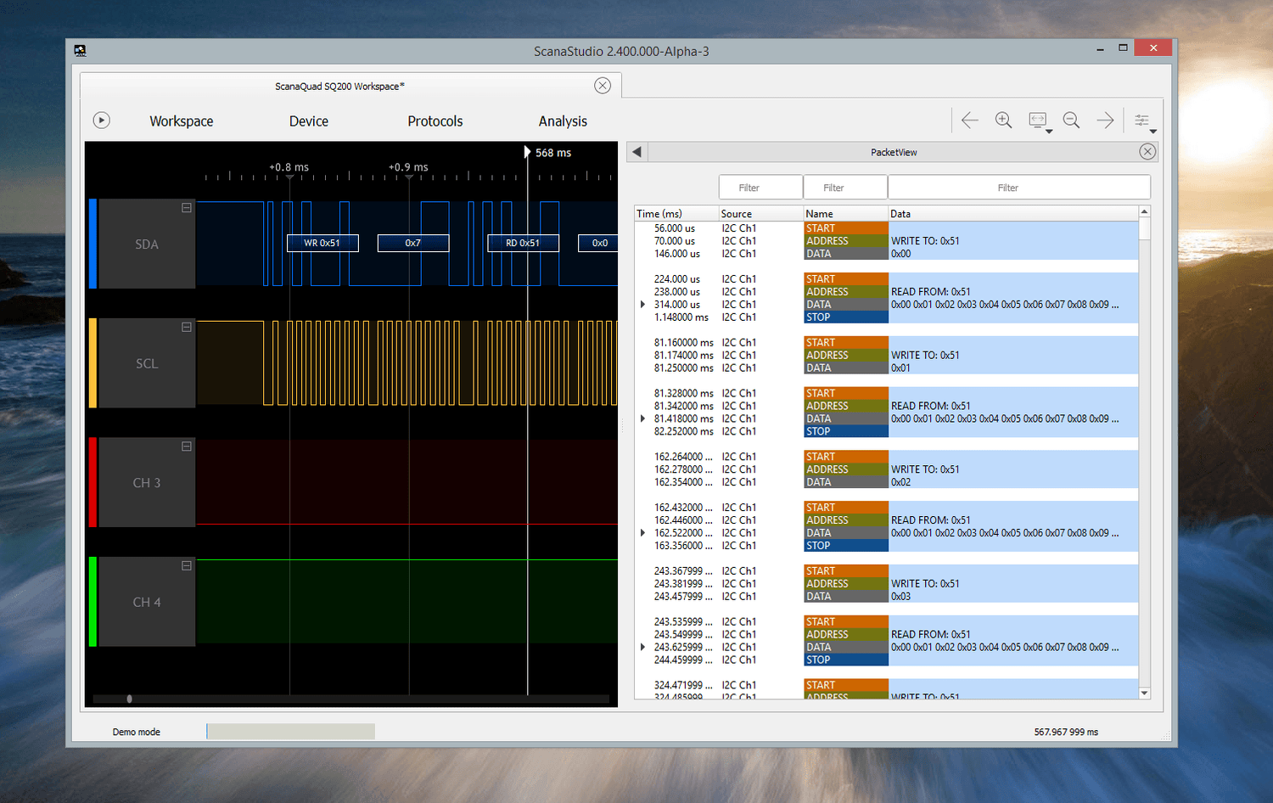Click the WR 0x51 decoded label on SDA
Screen dimensions: 1273x803
[x=322, y=244]
